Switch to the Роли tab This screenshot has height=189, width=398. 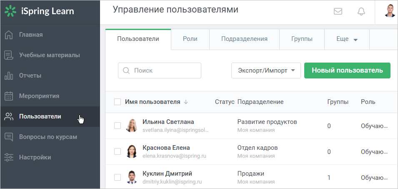coord(190,39)
